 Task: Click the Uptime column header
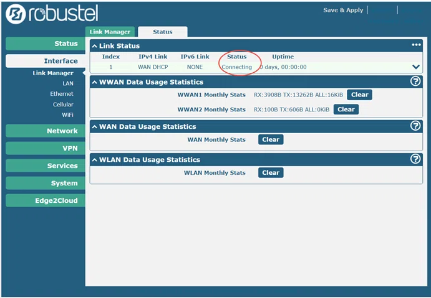[283, 57]
